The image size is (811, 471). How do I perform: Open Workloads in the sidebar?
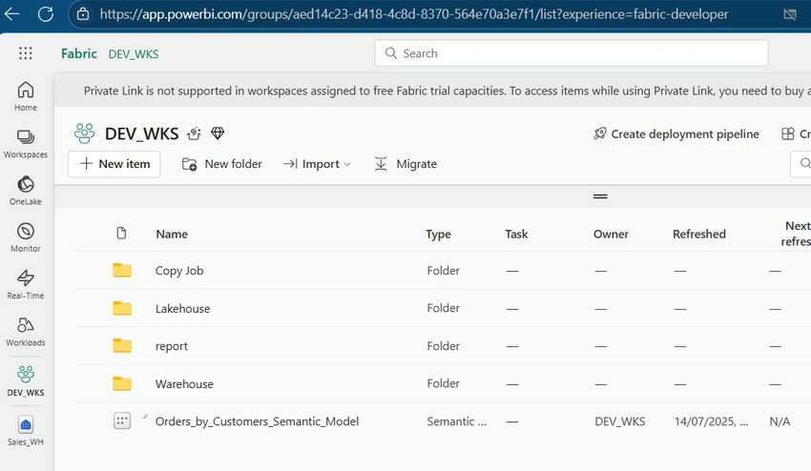26,332
